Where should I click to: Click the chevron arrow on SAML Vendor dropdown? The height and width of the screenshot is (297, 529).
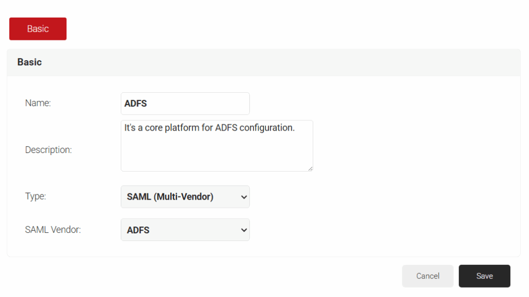pos(245,230)
